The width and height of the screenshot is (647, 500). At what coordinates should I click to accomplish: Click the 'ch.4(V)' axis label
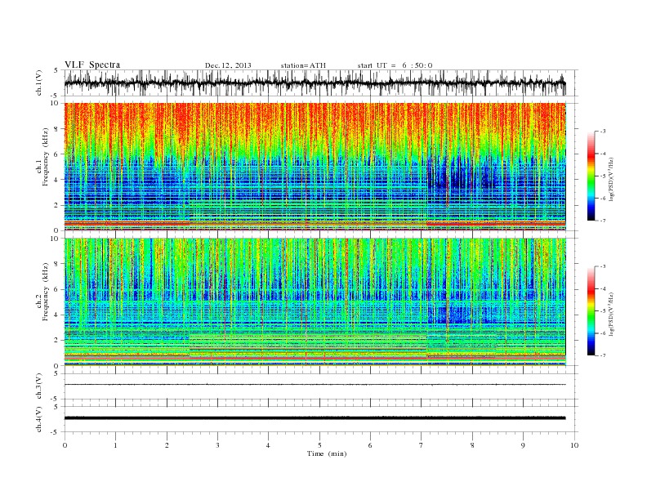(x=39, y=420)
